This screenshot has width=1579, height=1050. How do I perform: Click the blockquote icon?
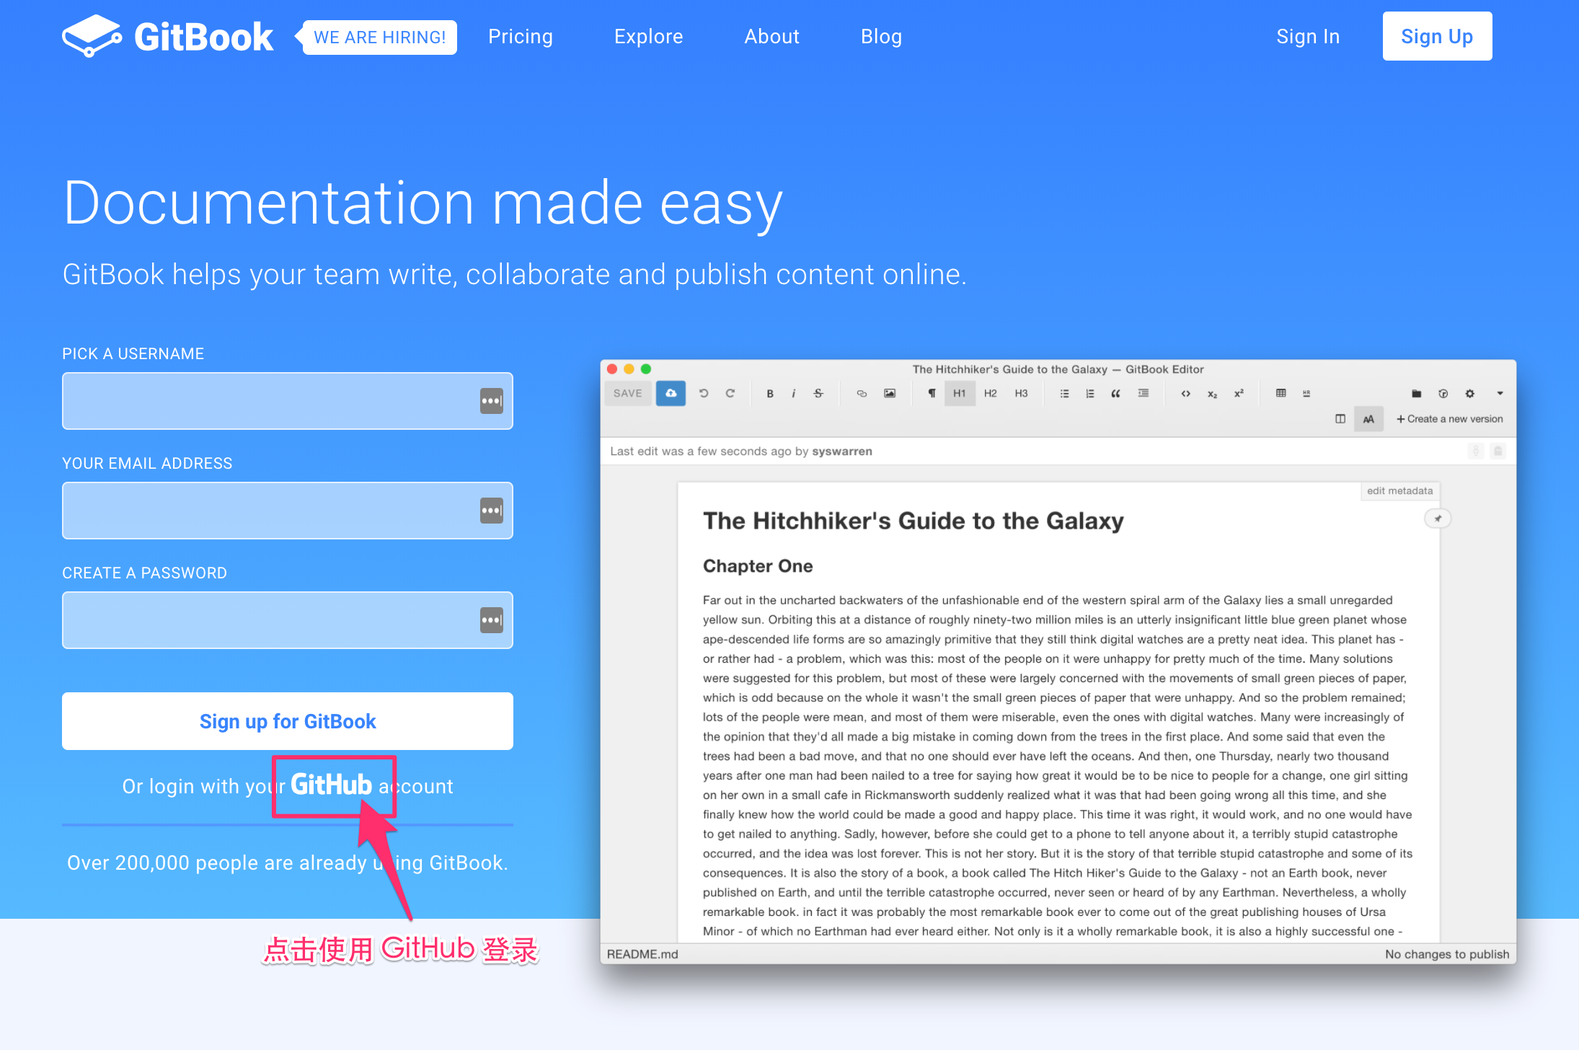(1116, 394)
